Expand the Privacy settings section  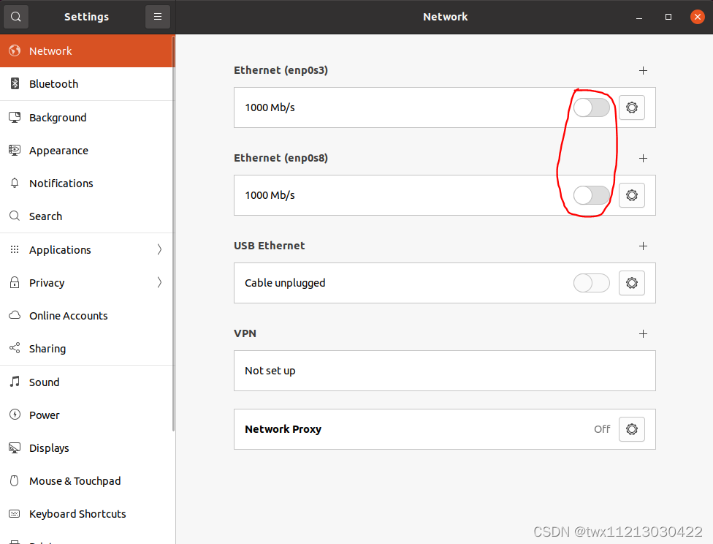click(47, 282)
